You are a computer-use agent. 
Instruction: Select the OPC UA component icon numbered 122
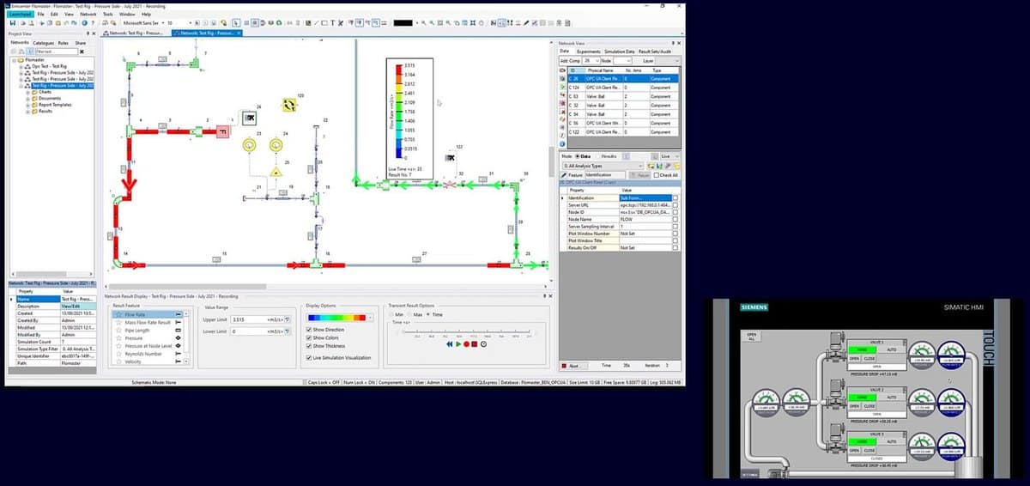tap(449, 159)
